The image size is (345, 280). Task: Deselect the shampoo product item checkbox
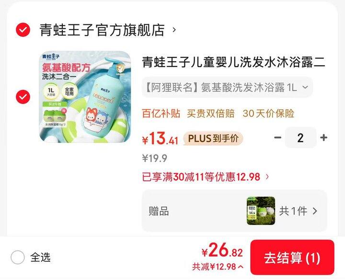23,97
